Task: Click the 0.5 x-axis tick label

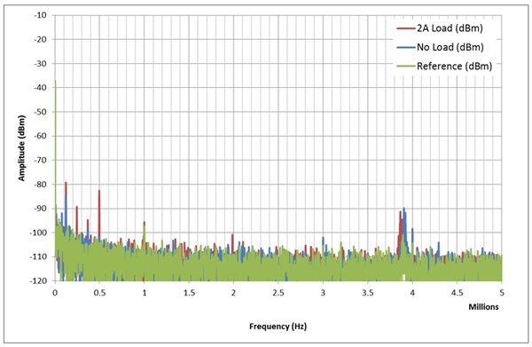Action: (x=99, y=293)
